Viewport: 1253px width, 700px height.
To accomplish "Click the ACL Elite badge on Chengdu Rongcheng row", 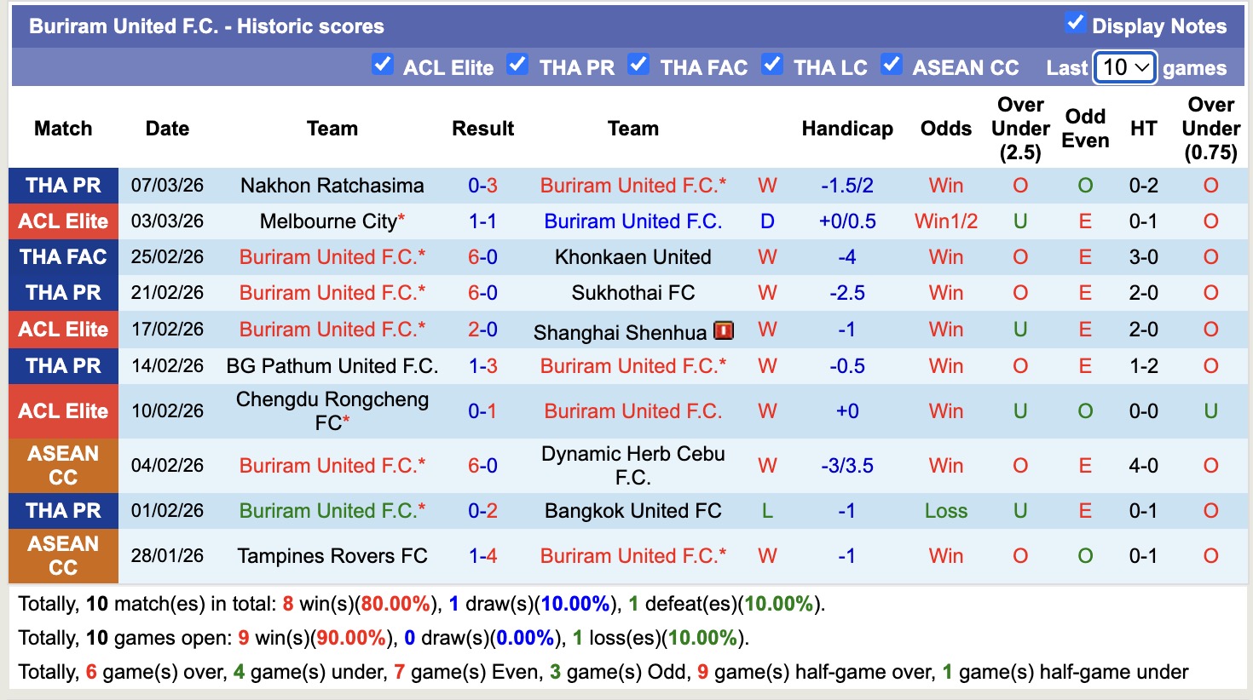I will 63,410.
